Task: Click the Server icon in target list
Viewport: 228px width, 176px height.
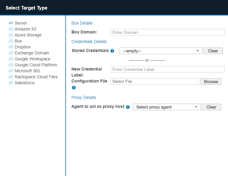Action: [x=11, y=23]
